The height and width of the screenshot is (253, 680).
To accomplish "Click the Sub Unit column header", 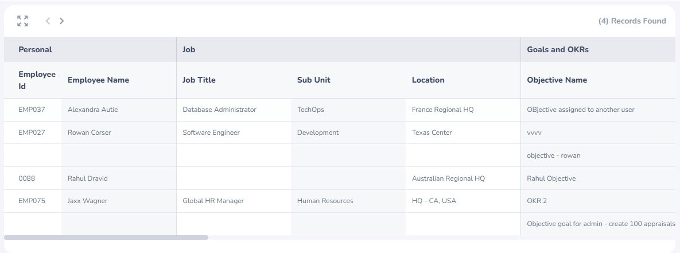I will [313, 80].
